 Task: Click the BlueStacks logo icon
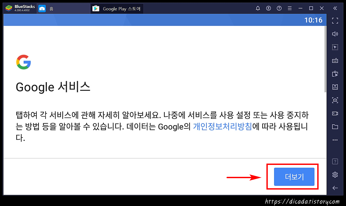pos(9,8)
